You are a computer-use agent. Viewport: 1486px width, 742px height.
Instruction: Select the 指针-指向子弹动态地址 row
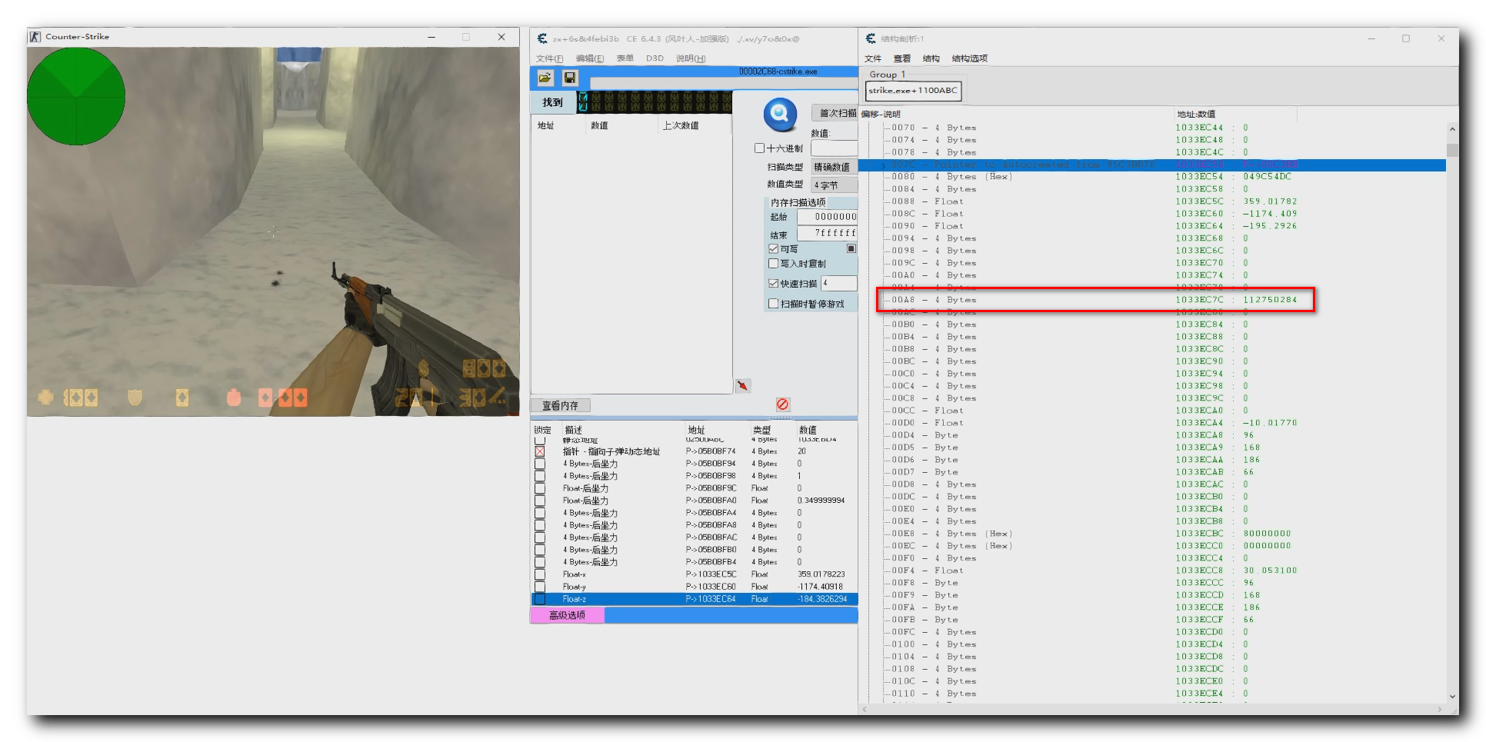coord(694,451)
